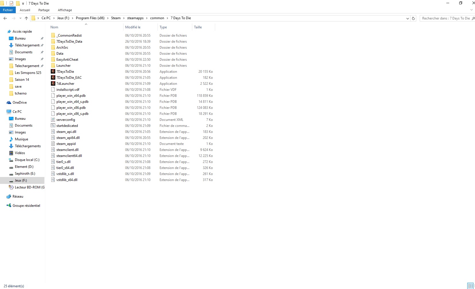The width and height of the screenshot is (475, 289).
Task: Sort by the Type column header
Action: (163, 27)
